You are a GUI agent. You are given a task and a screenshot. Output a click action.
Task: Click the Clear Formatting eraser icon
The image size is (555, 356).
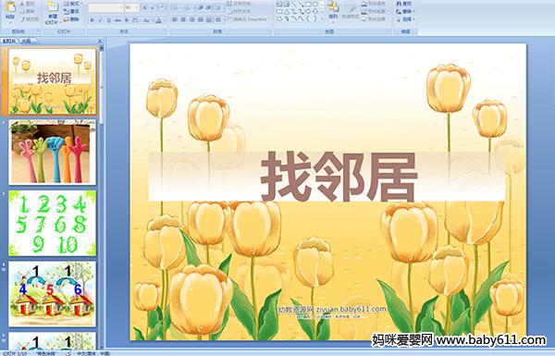(x=162, y=7)
